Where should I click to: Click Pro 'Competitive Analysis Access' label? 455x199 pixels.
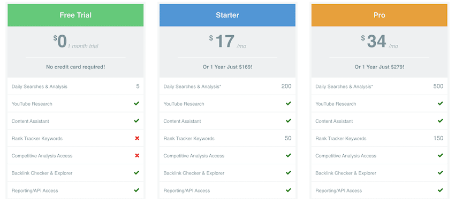[346, 156]
